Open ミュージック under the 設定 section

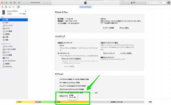[x=14, y=25]
